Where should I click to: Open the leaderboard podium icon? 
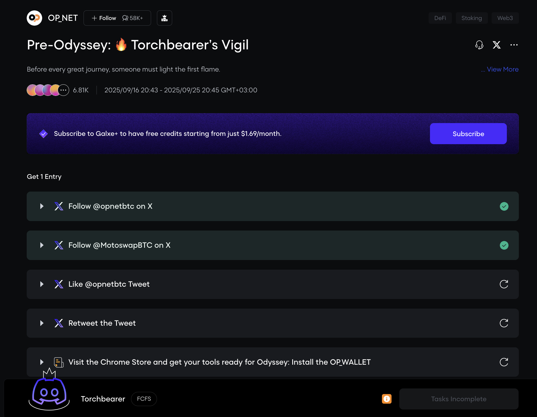[164, 18]
